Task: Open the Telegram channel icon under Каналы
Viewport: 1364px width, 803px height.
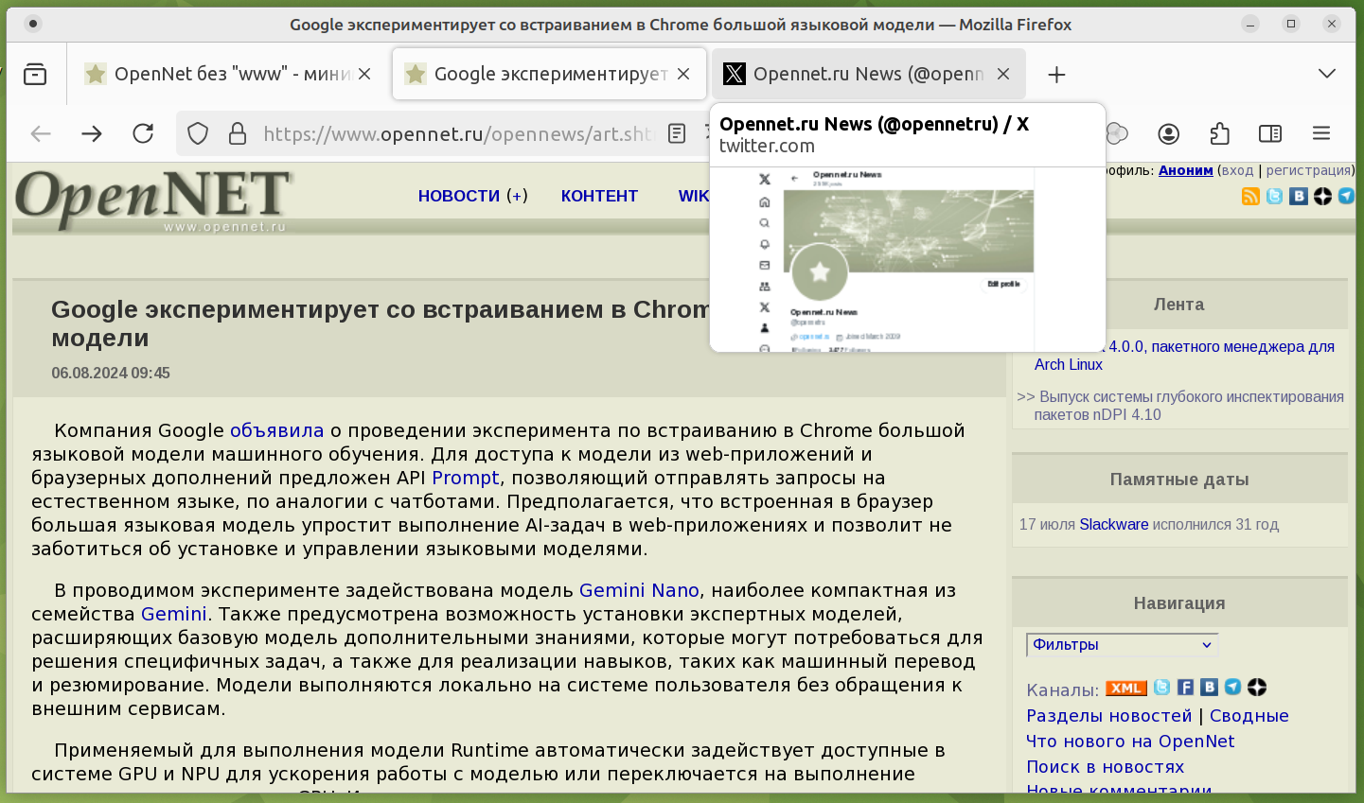Action: (x=1232, y=688)
